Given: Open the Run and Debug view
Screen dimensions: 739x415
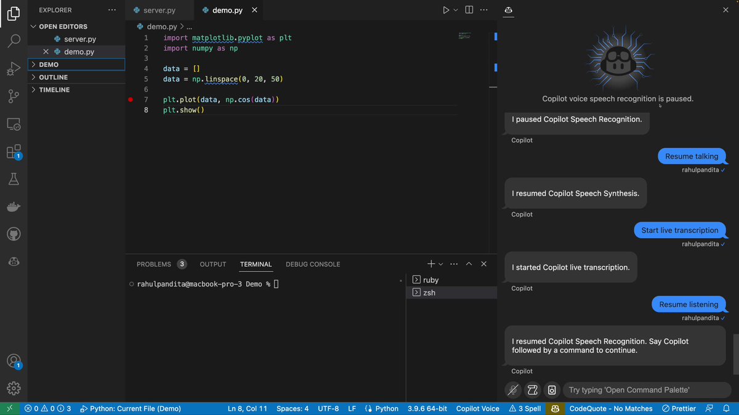Looking at the screenshot, I should pos(14,68).
